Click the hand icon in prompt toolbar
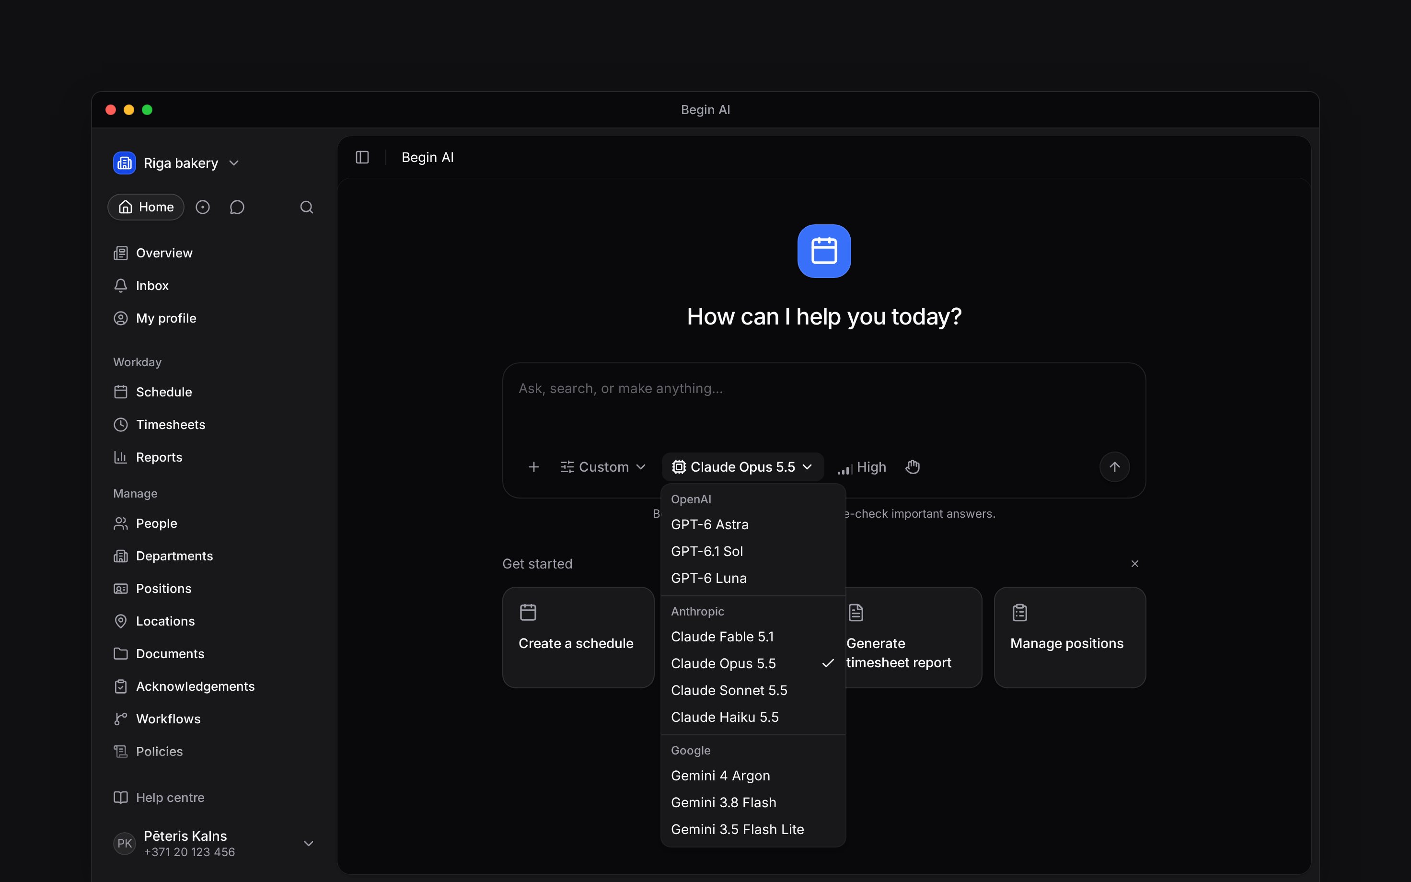Image resolution: width=1411 pixels, height=882 pixels. [913, 467]
